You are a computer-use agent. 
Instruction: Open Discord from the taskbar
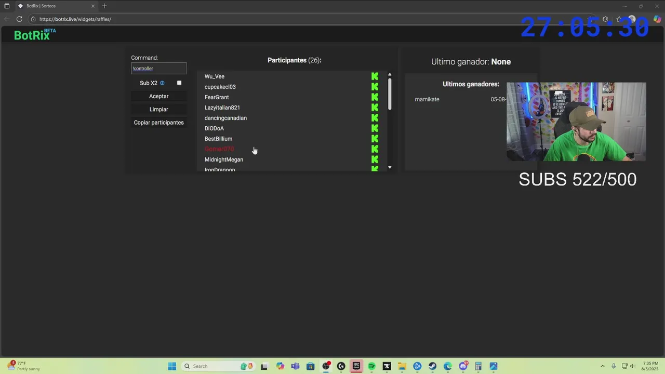(463, 366)
